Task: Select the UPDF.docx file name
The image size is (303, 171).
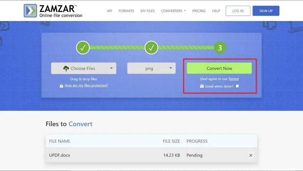Action: pos(60,155)
